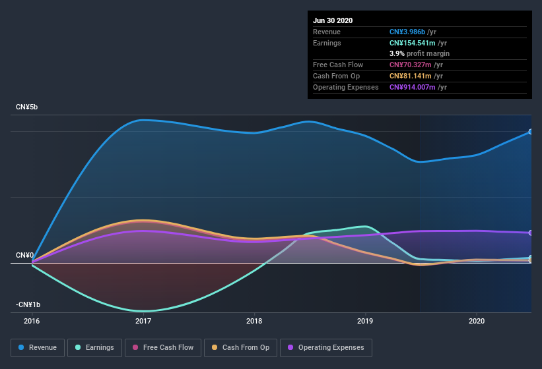Click the CN¥3.986b revenue value

point(407,32)
